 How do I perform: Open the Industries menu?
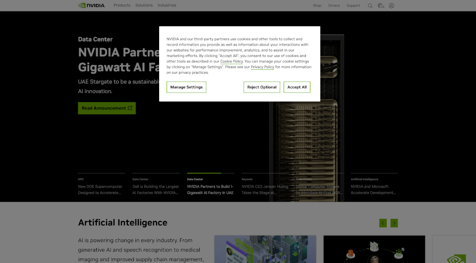point(167,5)
